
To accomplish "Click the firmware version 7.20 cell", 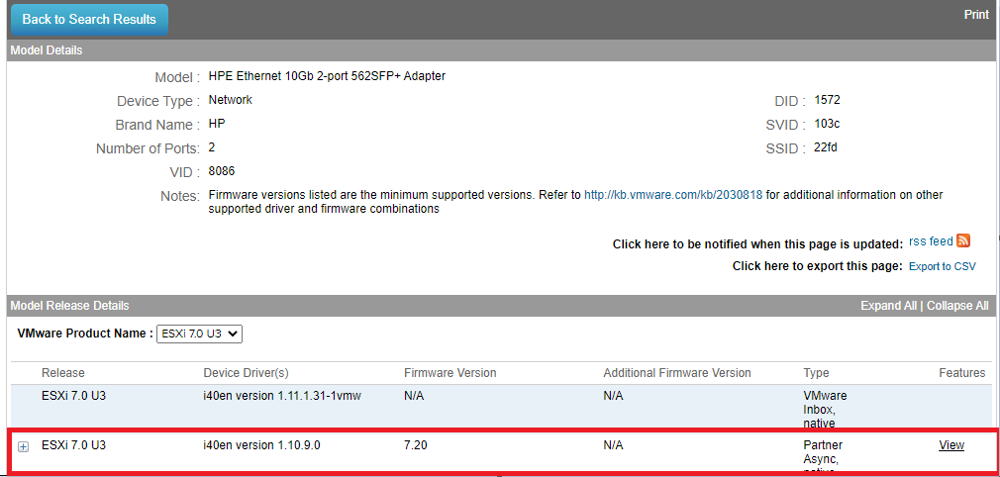I will (x=415, y=445).
